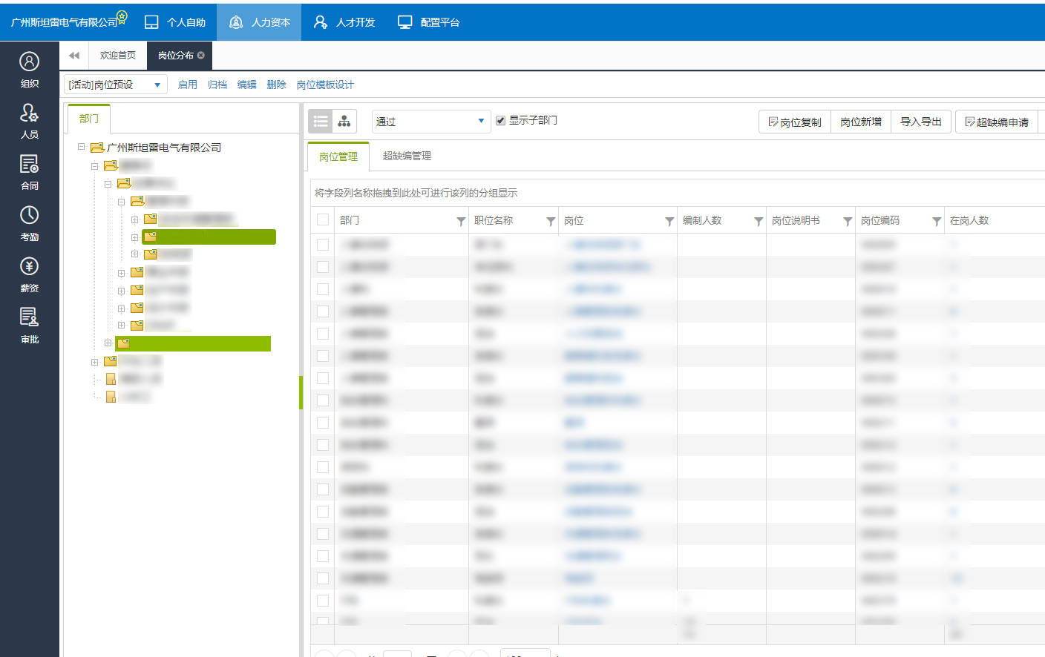Tick the select-all checkbox in the table header
Screen dimensions: 1045x657
coord(323,219)
